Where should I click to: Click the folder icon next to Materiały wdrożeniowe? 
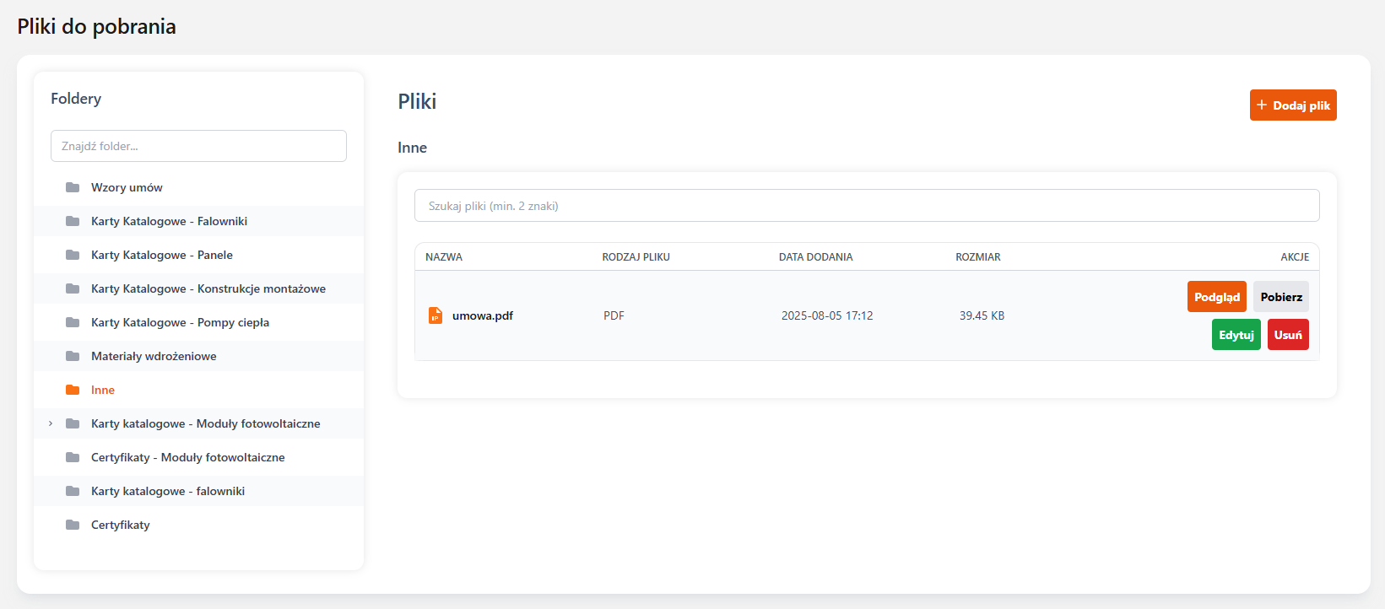pos(73,356)
